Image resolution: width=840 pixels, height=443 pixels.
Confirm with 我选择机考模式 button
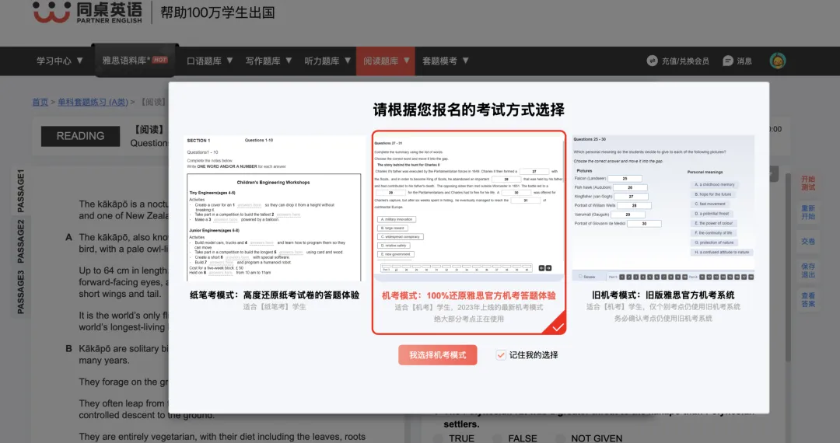pos(438,355)
